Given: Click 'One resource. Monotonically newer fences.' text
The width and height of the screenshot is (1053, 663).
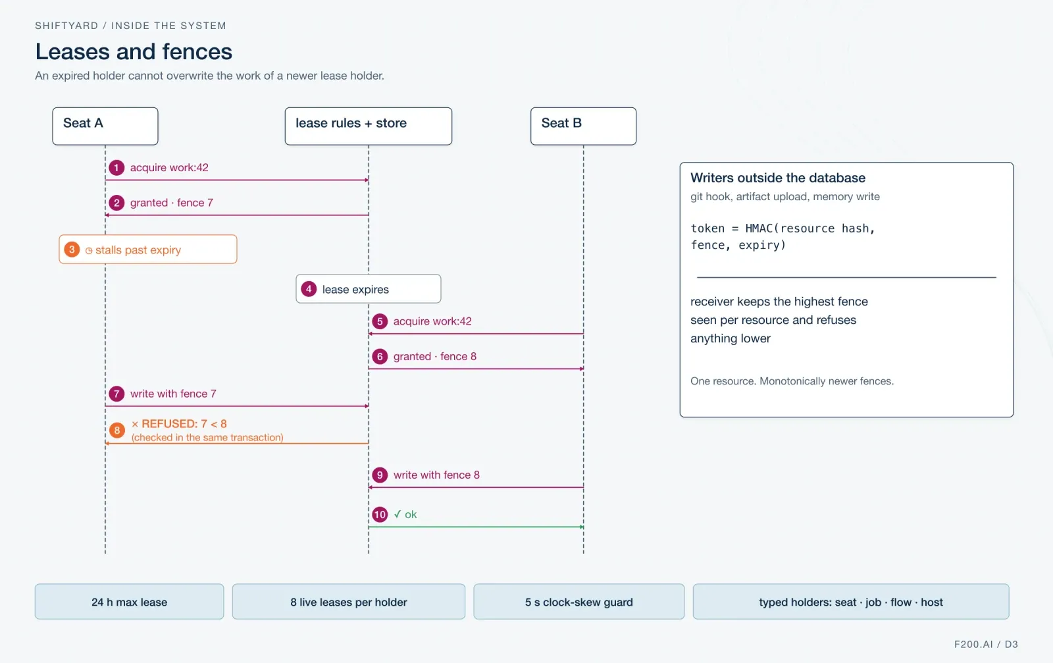Looking at the screenshot, I should coord(792,381).
